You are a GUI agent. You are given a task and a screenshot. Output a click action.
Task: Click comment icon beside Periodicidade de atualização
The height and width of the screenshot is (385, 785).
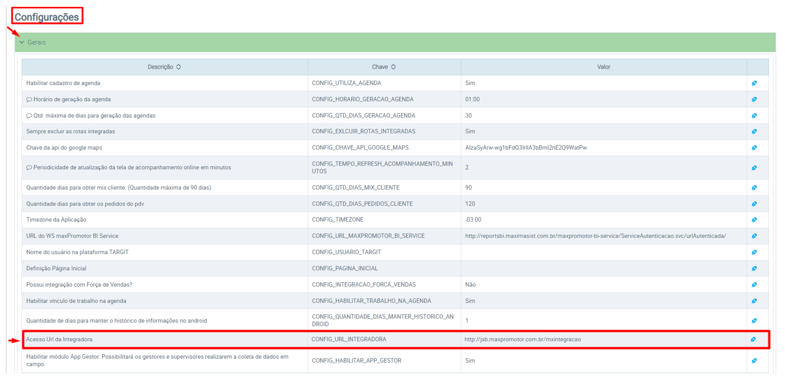coord(29,167)
